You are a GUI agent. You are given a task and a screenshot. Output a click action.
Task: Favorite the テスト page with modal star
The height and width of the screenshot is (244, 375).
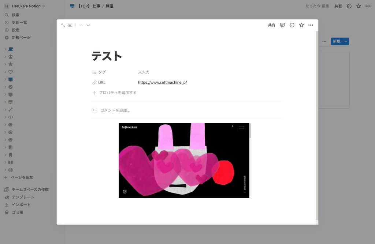click(x=301, y=25)
